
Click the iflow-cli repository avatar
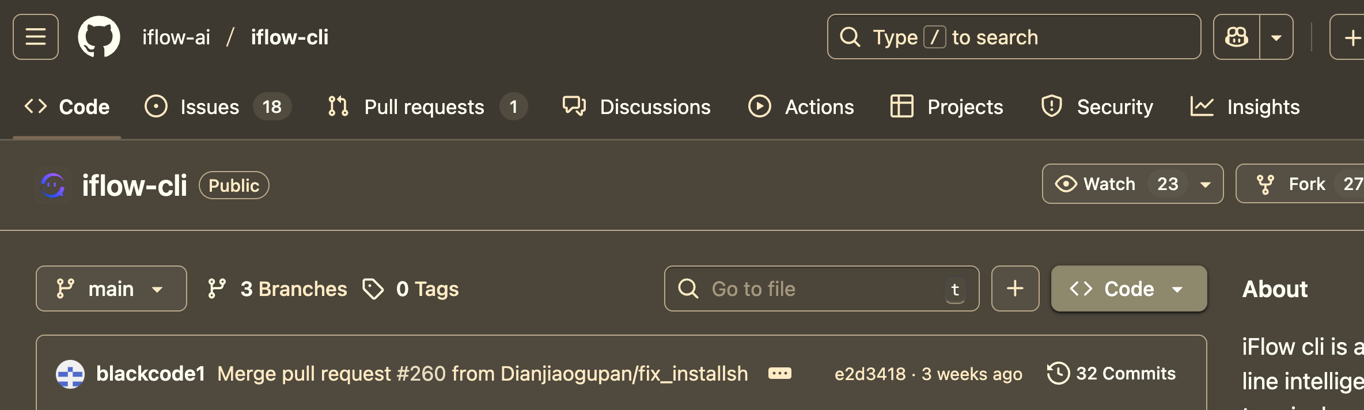pyautogui.click(x=53, y=185)
